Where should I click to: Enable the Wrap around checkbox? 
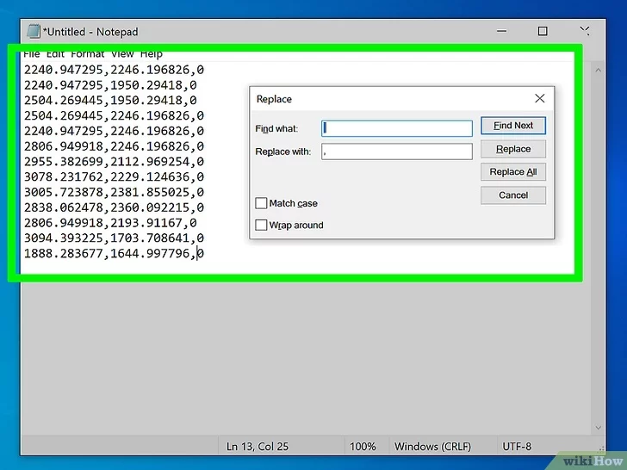click(261, 225)
